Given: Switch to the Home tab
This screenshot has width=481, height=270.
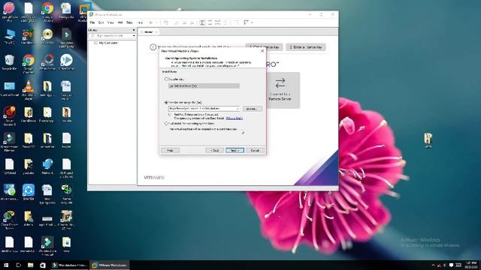Looking at the screenshot, I should tap(148, 31).
